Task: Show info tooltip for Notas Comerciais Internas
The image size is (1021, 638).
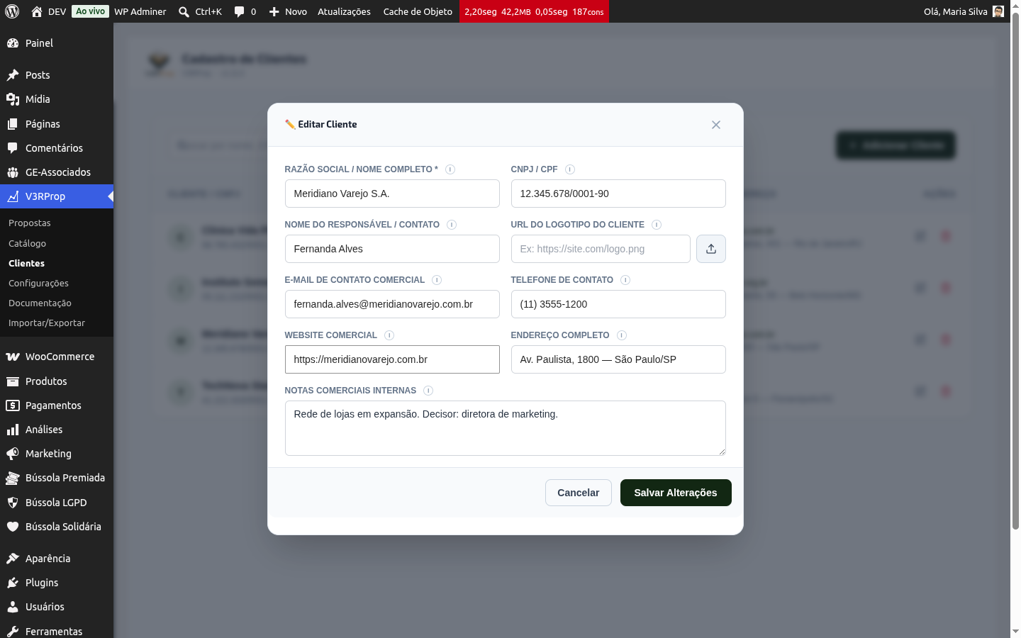Action: (x=428, y=391)
